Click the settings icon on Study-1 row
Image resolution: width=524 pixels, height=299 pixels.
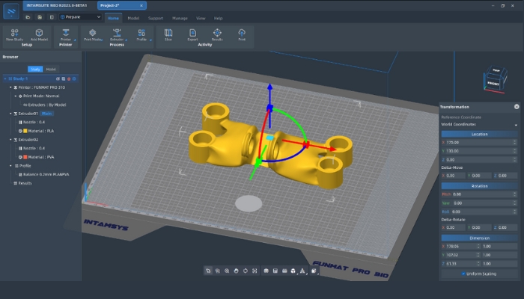point(74,78)
